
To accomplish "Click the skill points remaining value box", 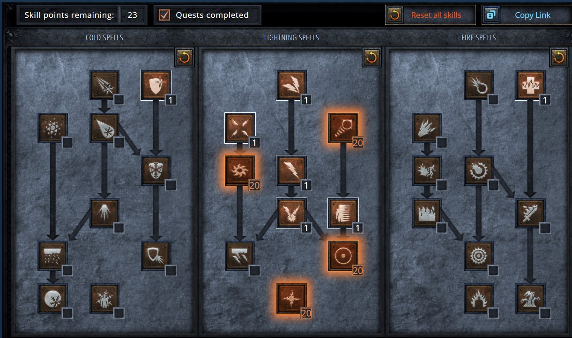I will click(x=133, y=15).
